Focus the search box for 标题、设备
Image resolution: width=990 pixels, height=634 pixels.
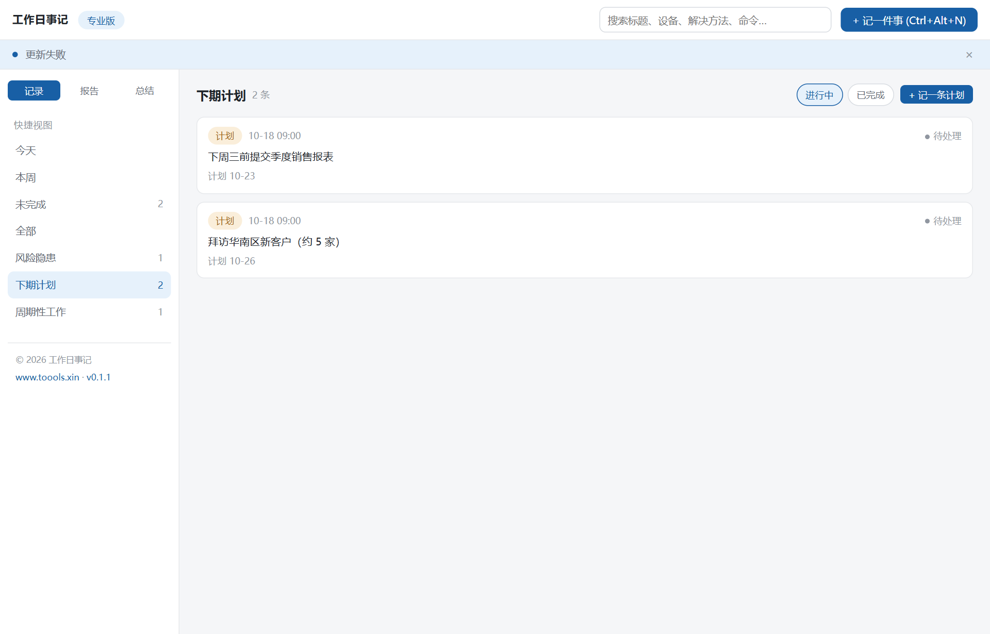[715, 20]
